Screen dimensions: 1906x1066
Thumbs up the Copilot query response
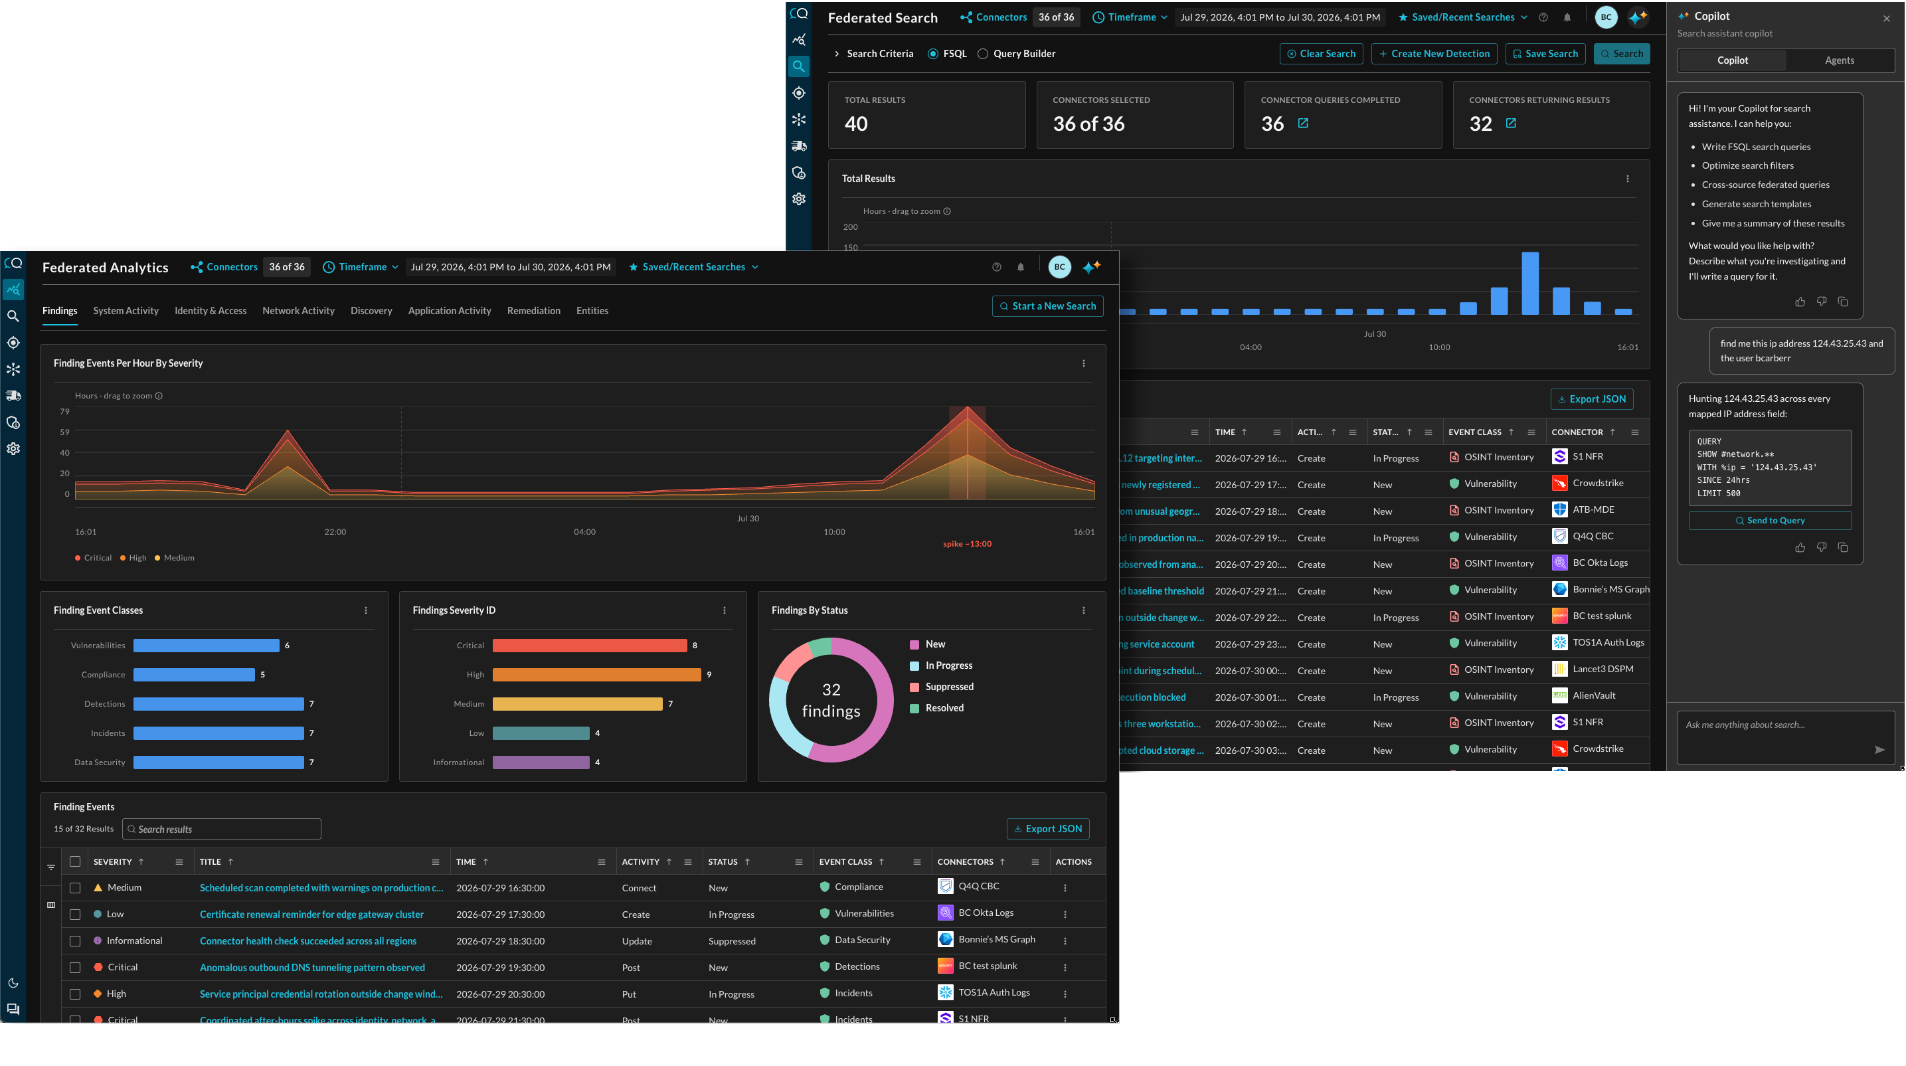[1800, 547]
